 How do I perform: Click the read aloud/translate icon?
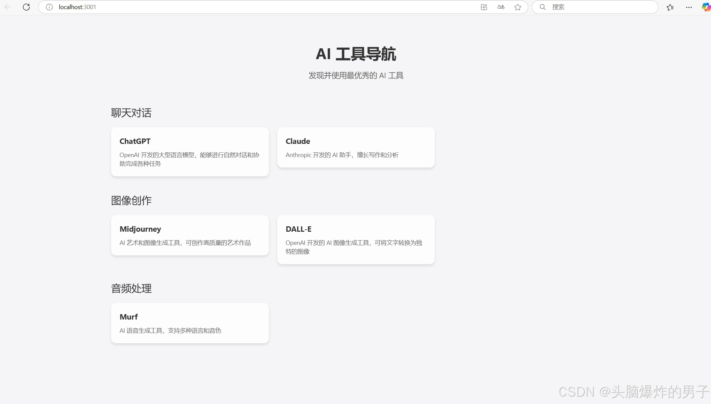(501, 7)
